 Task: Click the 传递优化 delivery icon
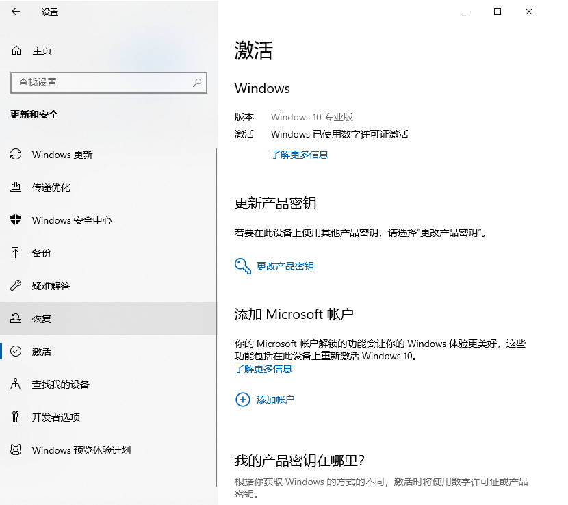tap(16, 187)
